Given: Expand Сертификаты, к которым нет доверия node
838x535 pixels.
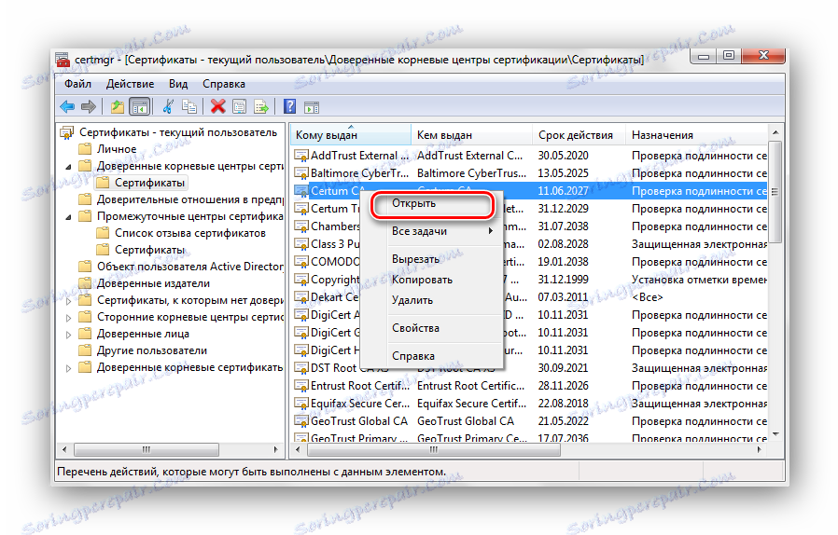Looking at the screenshot, I should click(68, 301).
